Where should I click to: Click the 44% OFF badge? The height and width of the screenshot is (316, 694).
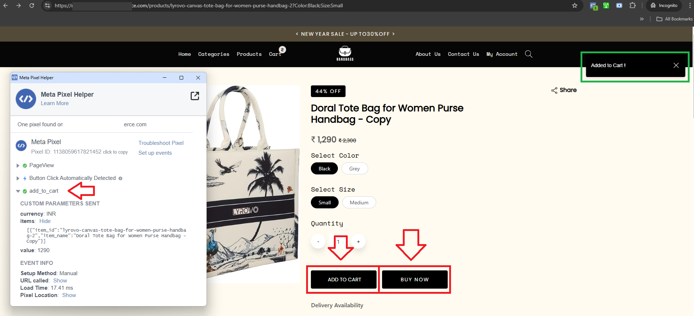point(328,91)
